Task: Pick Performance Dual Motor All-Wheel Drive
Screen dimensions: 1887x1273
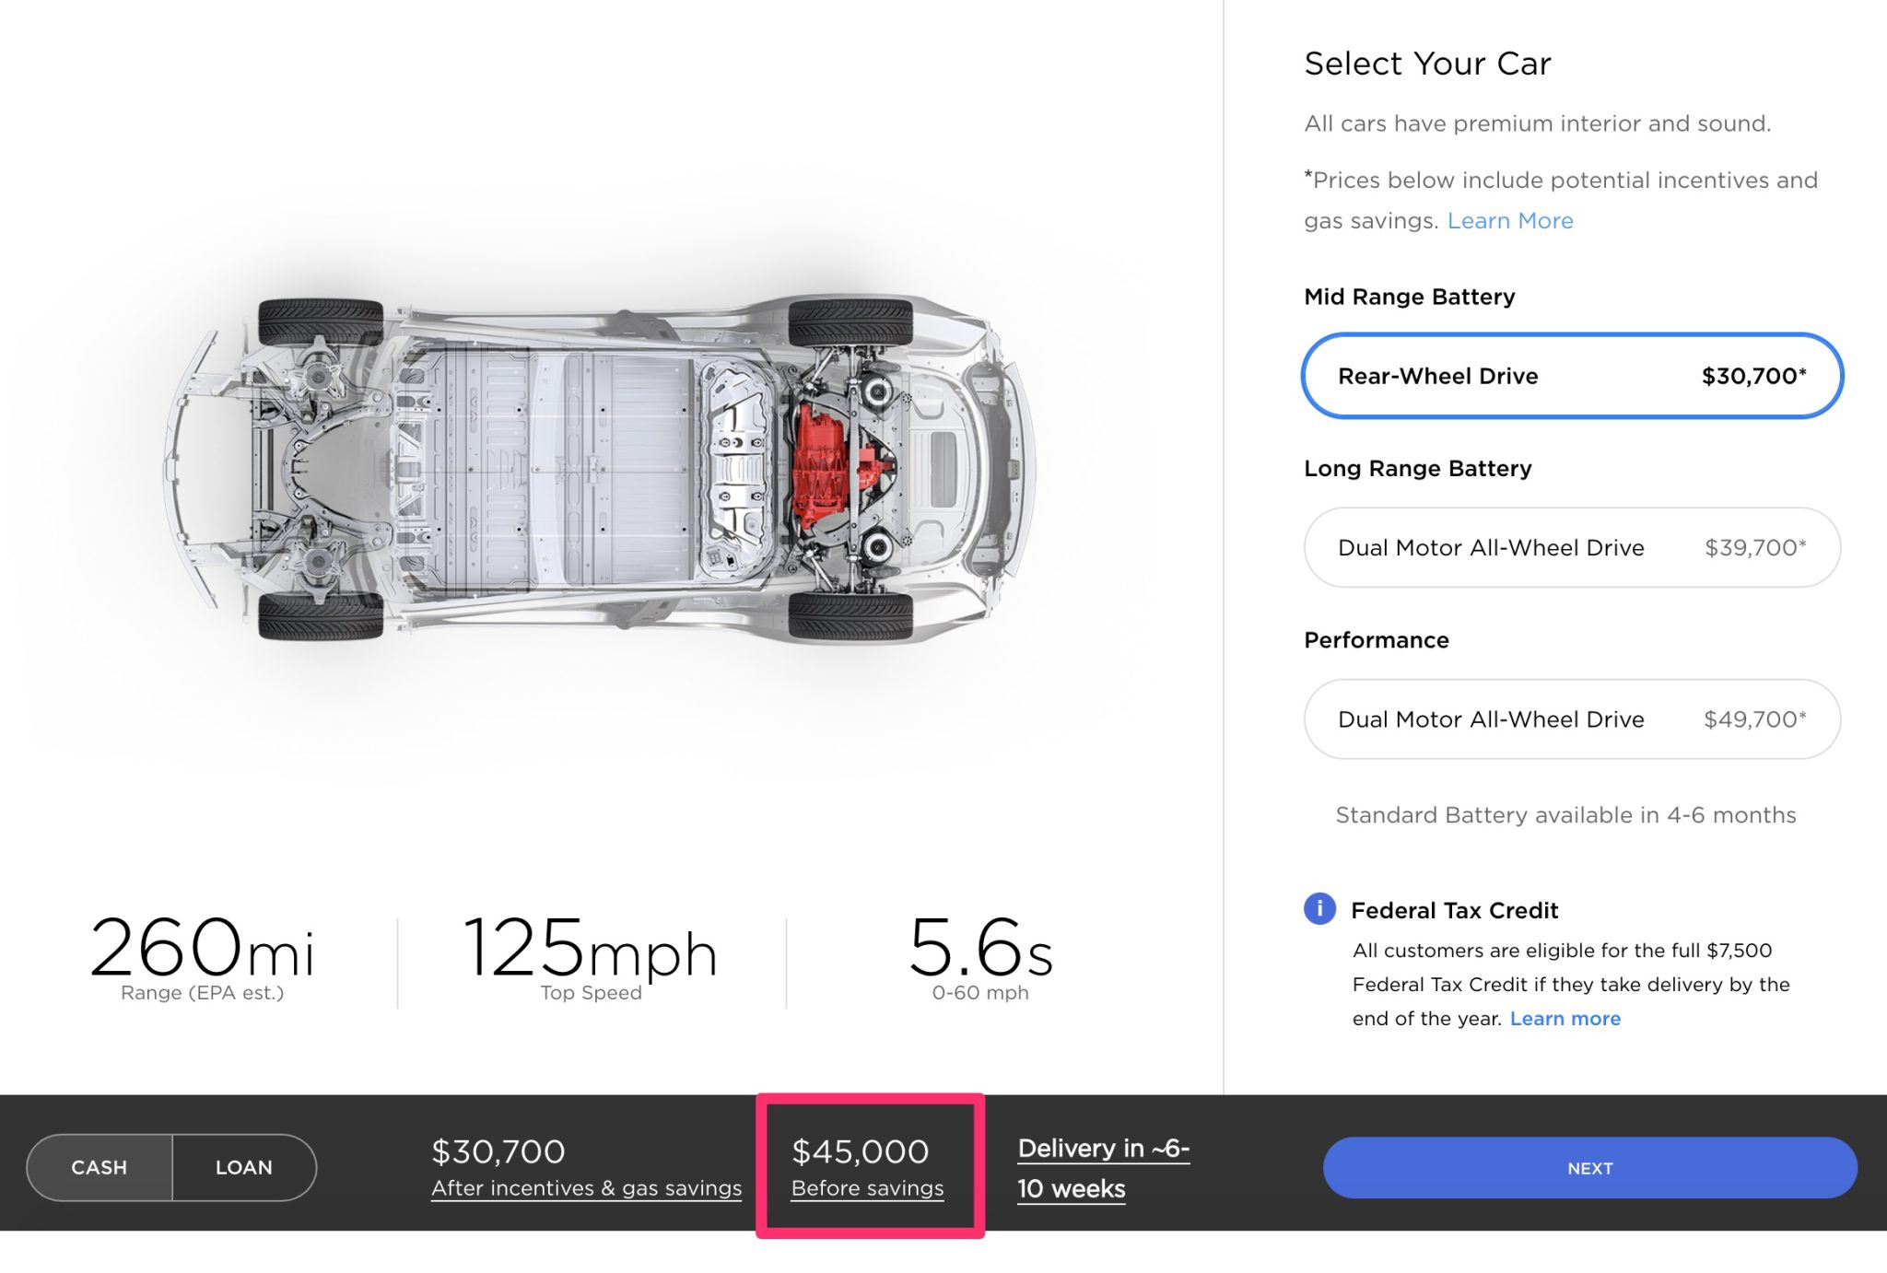Action: coord(1571,719)
